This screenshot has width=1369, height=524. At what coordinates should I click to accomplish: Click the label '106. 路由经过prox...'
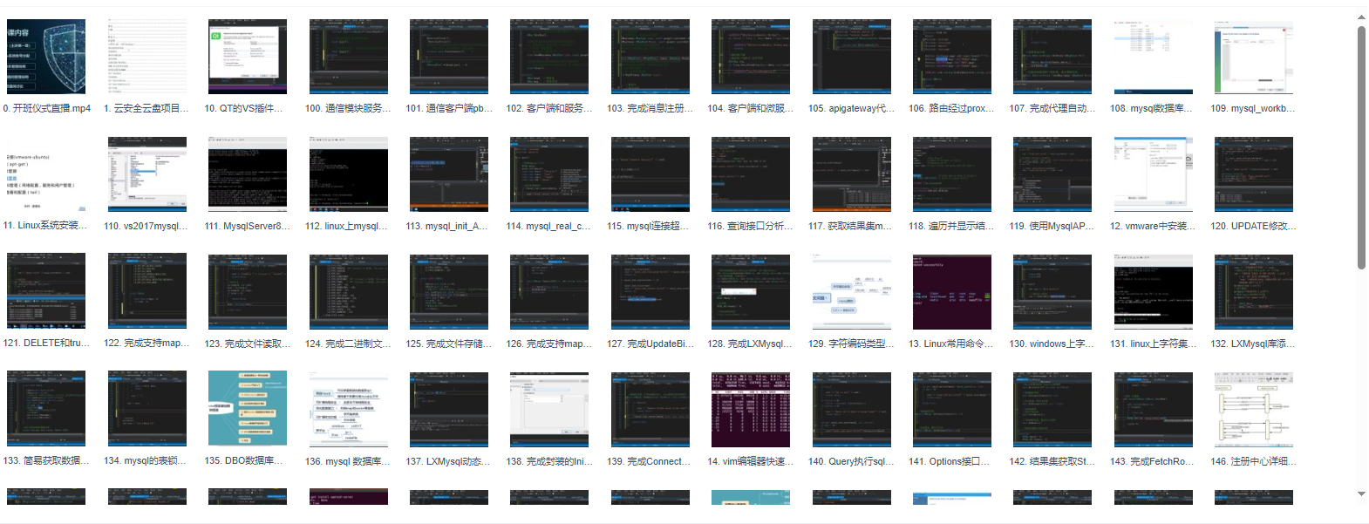[x=952, y=109]
